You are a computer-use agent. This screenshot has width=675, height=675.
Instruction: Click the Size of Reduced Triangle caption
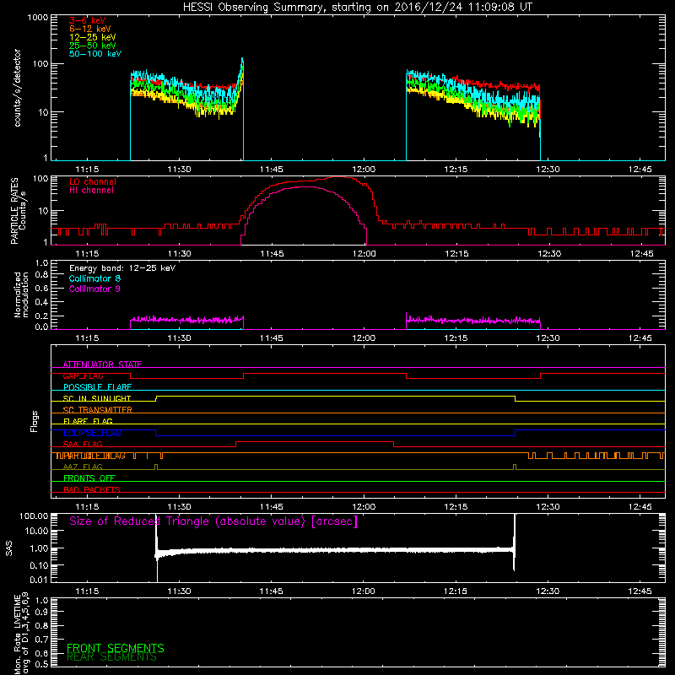pos(213,521)
